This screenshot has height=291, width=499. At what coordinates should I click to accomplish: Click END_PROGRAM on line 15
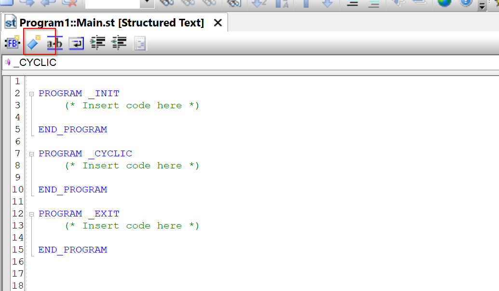72,250
